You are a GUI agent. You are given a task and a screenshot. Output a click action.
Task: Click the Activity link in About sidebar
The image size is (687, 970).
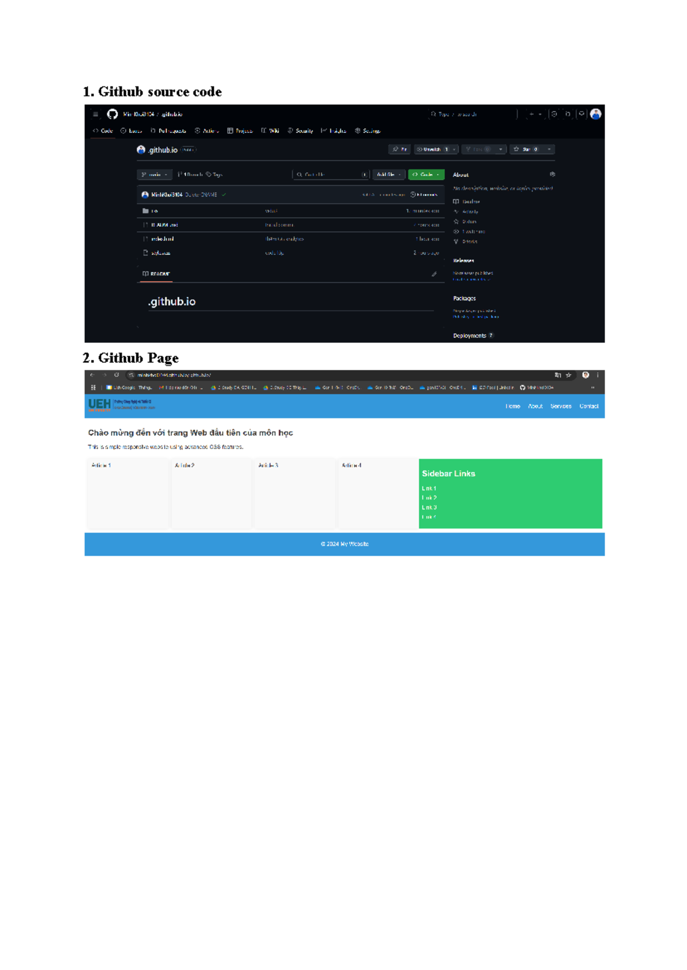(466, 212)
